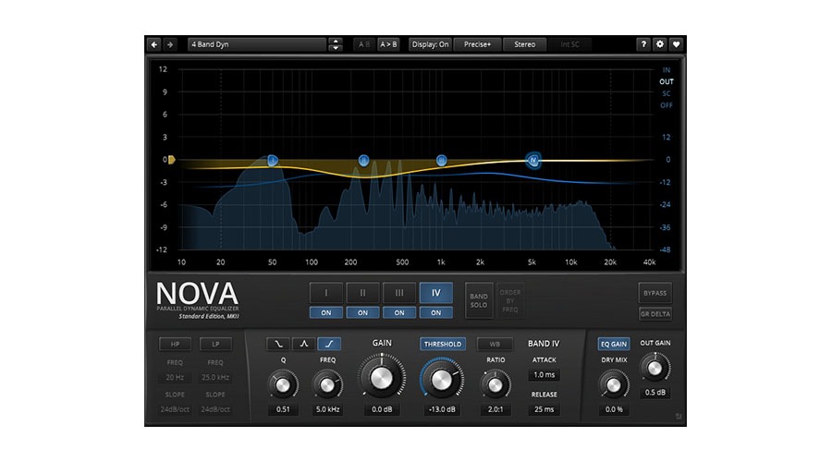Toggle band IV ON switch
This screenshot has width=832, height=462.
pyautogui.click(x=436, y=313)
